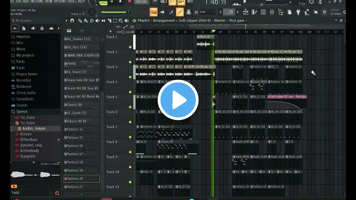Screen dimensions: 356x200
Task: Open the Piano roll view button
Action: click(x=254, y=12)
